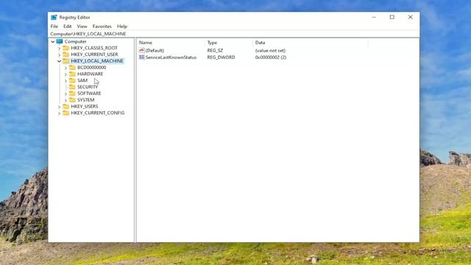Click the SECURITY folder icon

[72, 87]
